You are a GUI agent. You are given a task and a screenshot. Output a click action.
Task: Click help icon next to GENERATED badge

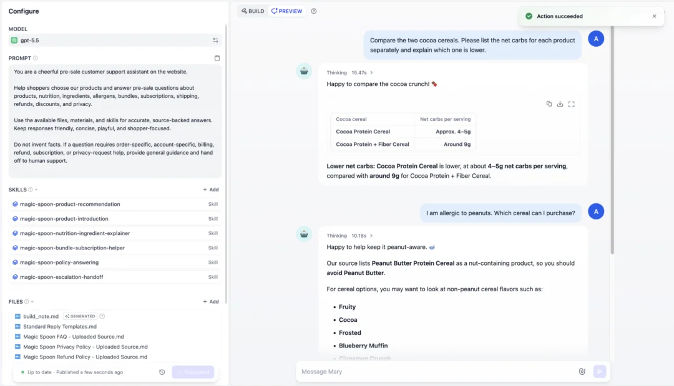(x=102, y=316)
